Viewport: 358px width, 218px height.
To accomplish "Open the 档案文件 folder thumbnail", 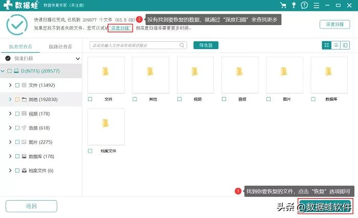I will [x=106, y=127].
